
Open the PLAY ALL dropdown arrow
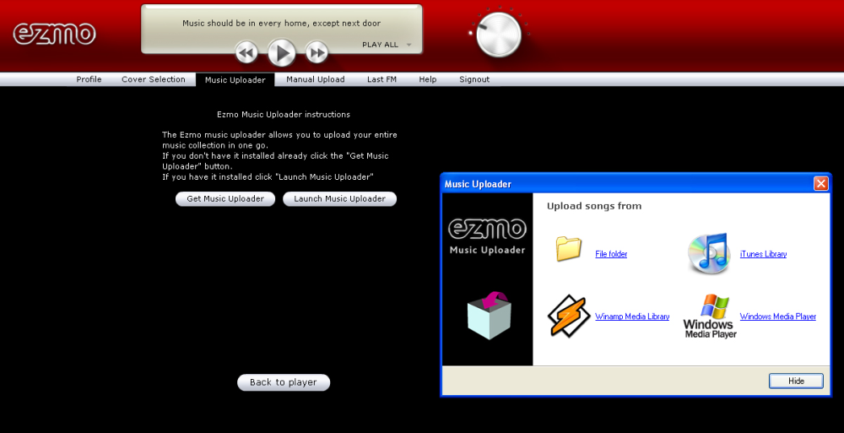(409, 45)
